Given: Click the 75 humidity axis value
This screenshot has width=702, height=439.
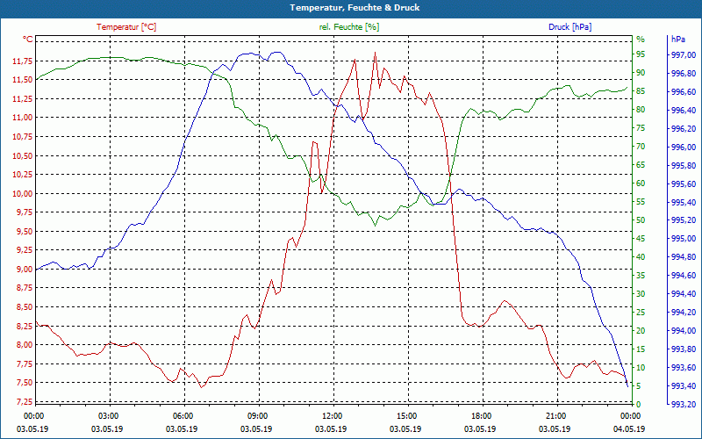Looking at the screenshot, I should pos(641,128).
